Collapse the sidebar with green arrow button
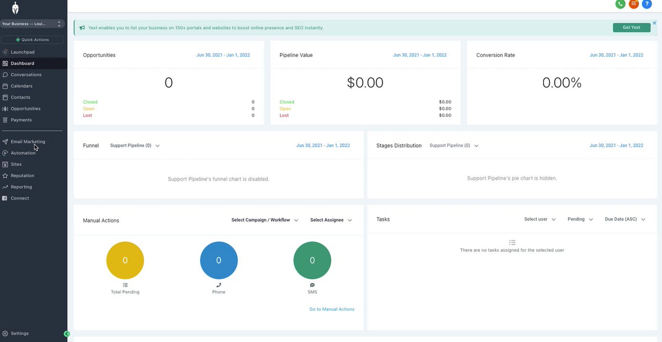662x342 pixels. tap(67, 334)
